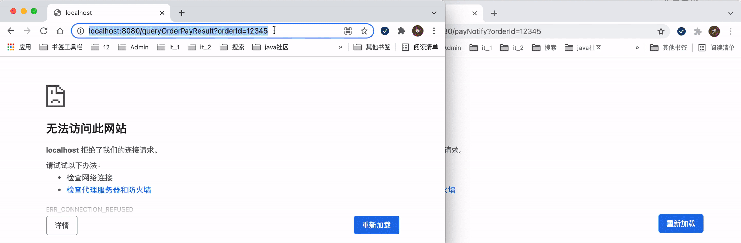
Task: Open Chrome menu in front window
Action: tap(434, 31)
